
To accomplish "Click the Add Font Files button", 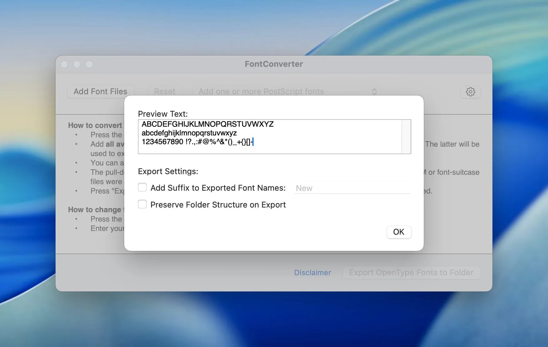I will (100, 91).
